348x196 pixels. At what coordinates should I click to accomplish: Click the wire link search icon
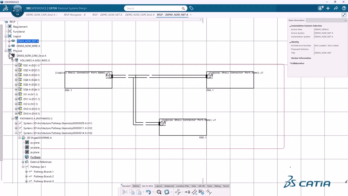point(194,192)
